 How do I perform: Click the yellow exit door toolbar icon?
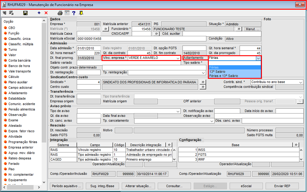(81, 13)
